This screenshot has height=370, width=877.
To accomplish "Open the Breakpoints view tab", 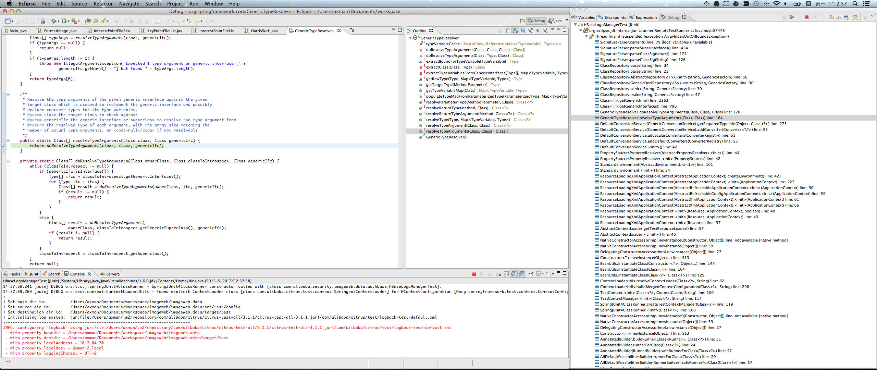I will [x=615, y=17].
